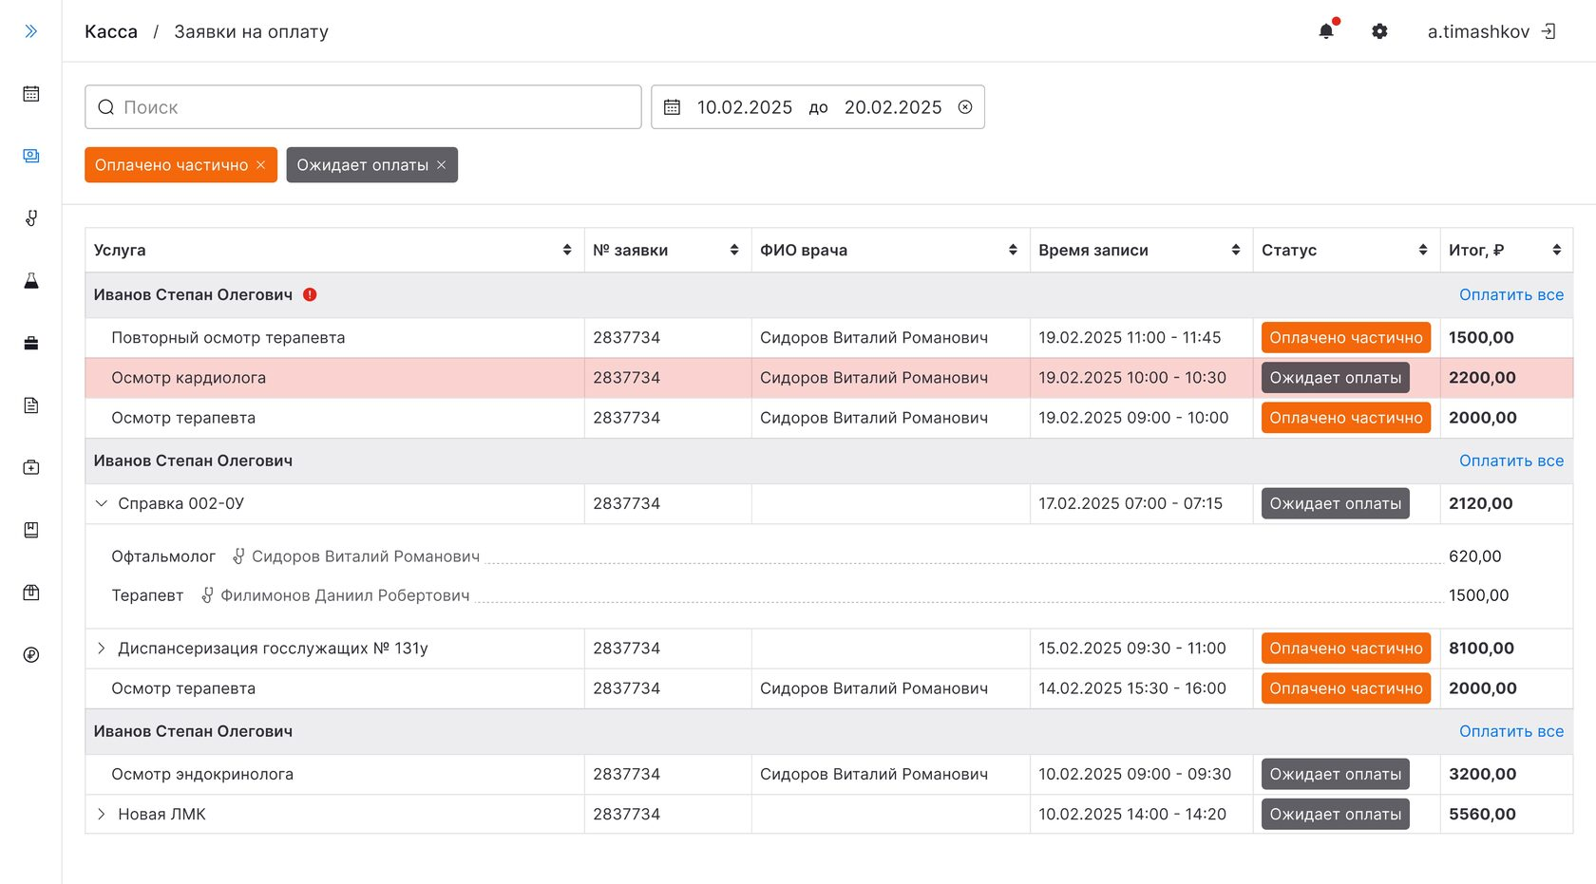
Task: Remove the 'Ожидает оплаты' filter chip
Action: [442, 165]
